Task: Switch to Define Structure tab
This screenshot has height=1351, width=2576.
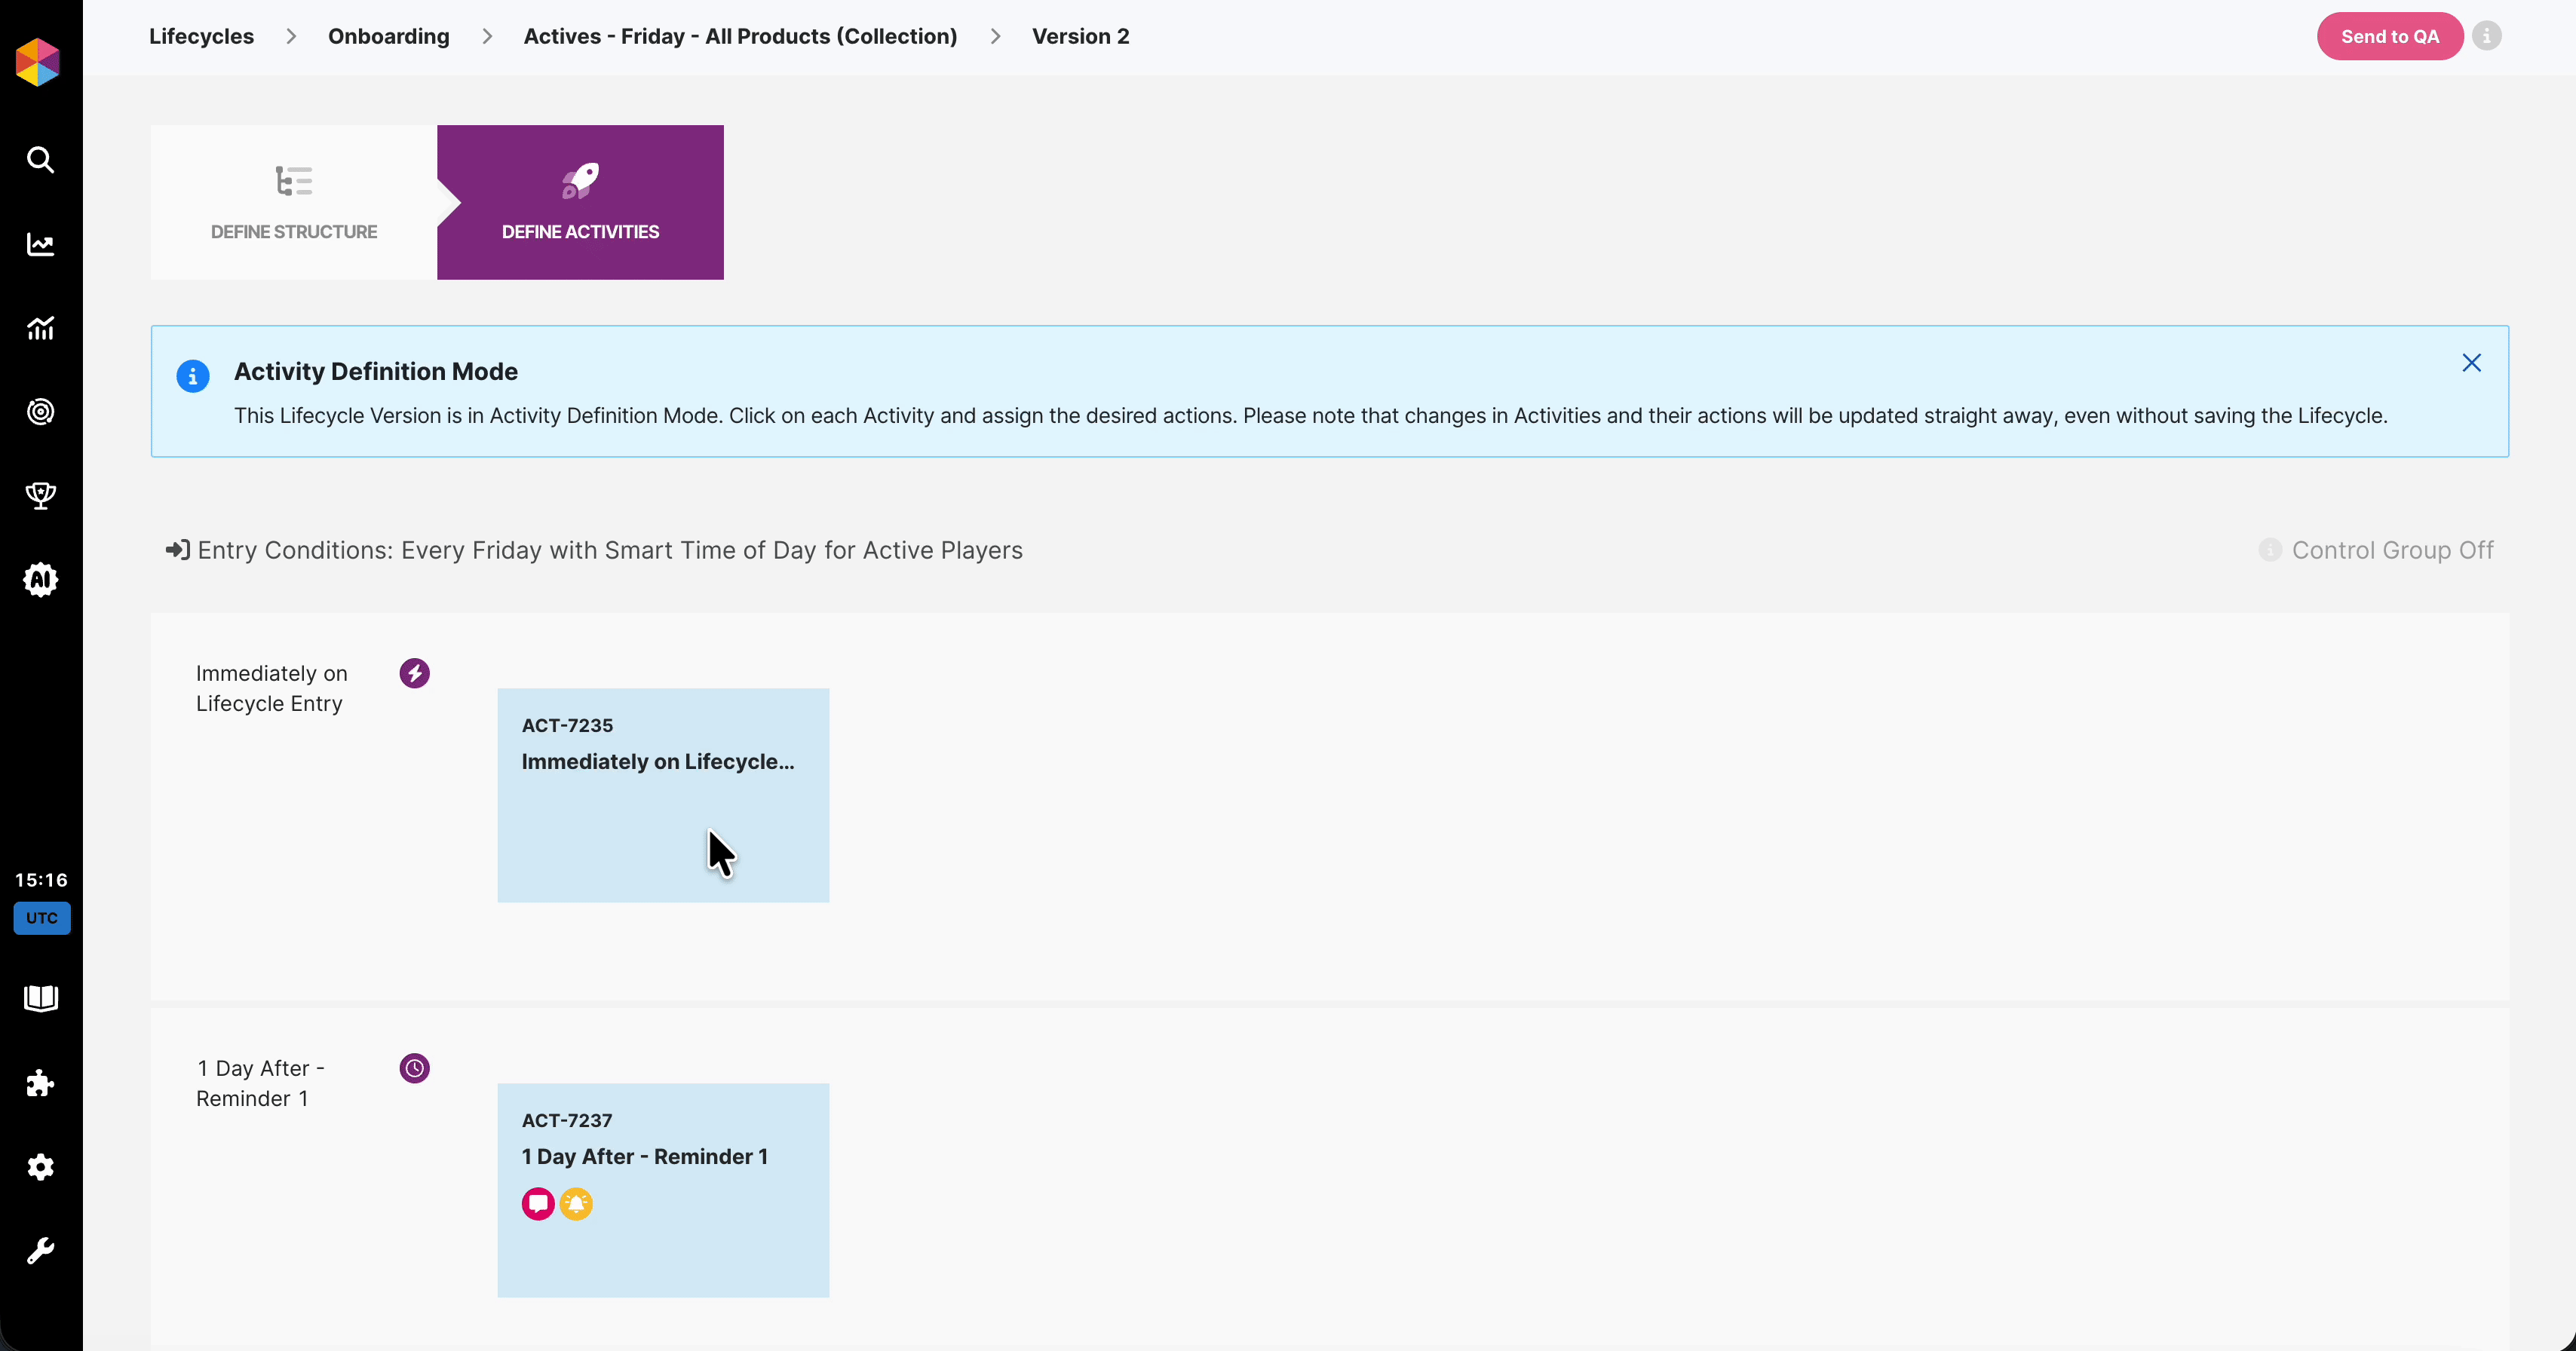Action: [x=293, y=202]
